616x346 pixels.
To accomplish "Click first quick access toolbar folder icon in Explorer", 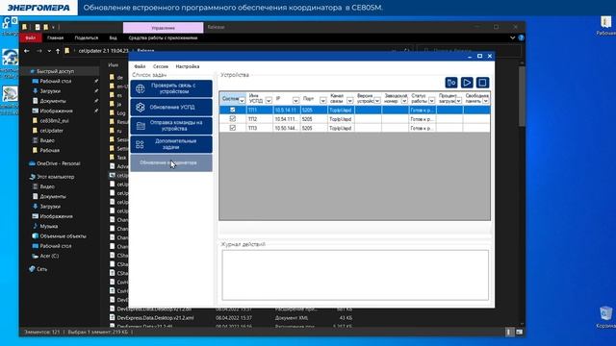I will click(24, 27).
